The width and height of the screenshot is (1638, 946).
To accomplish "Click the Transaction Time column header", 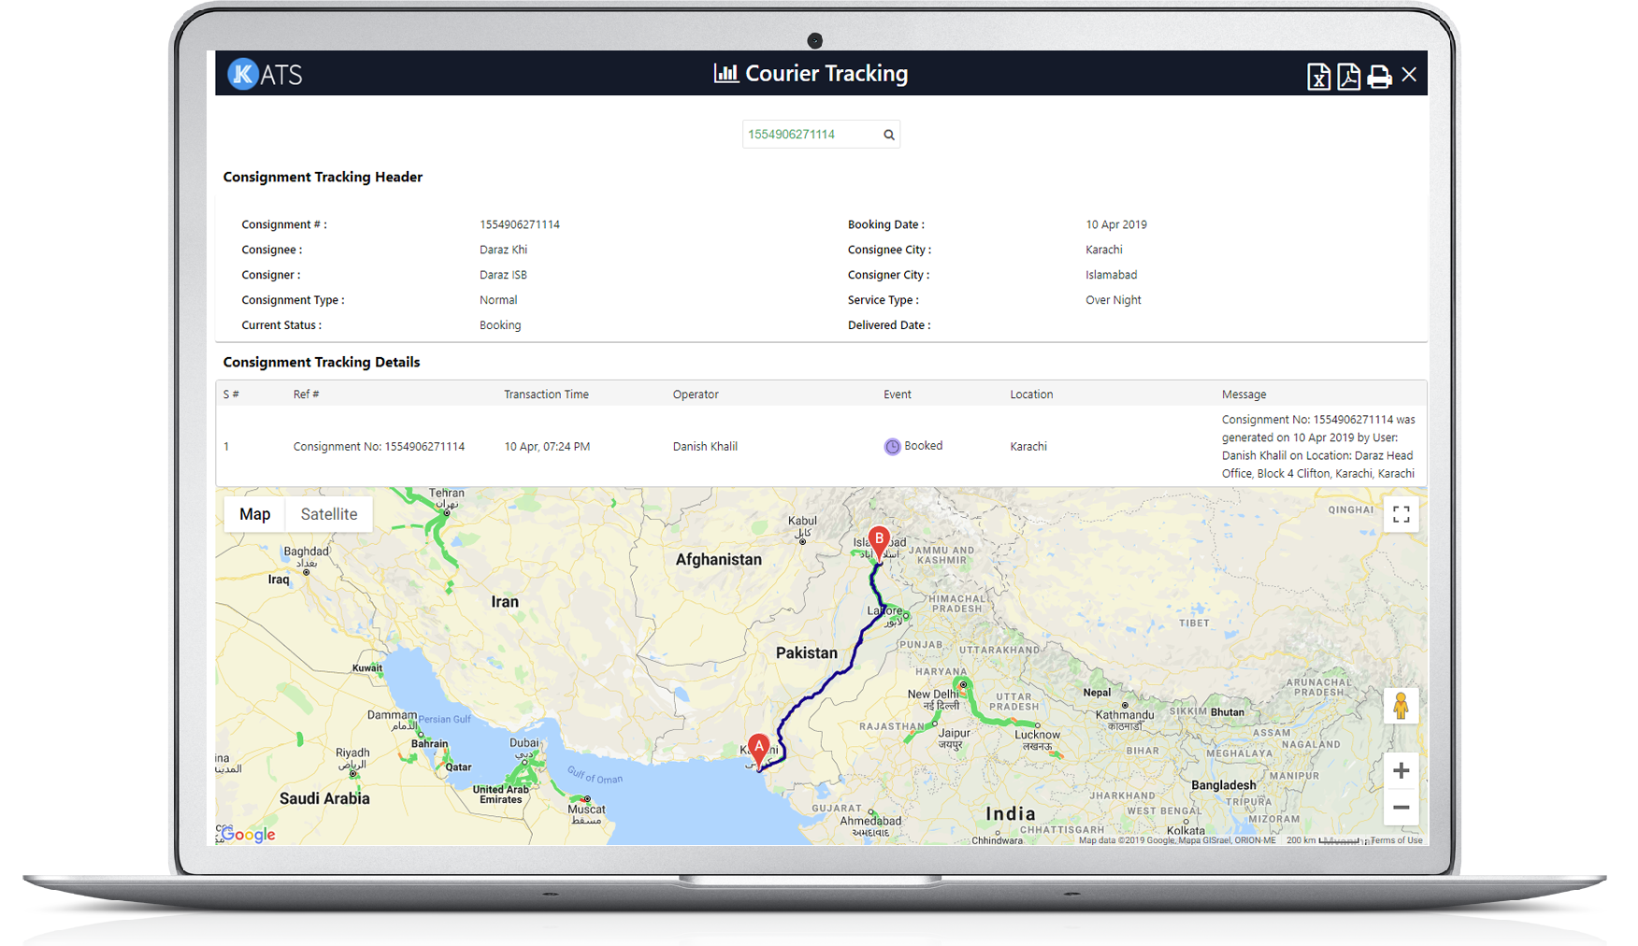I will (x=546, y=394).
